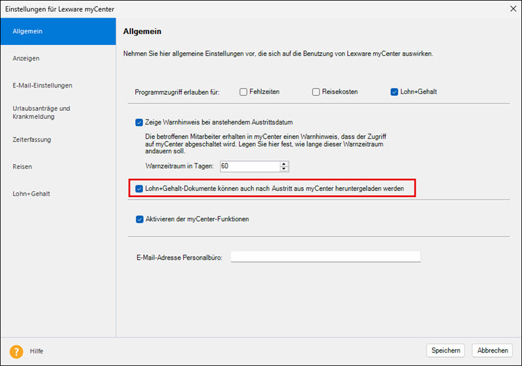Click the E-Mail-Adresse Personalbüro input field
Viewport: 522px width, 366px height.
coord(326,256)
